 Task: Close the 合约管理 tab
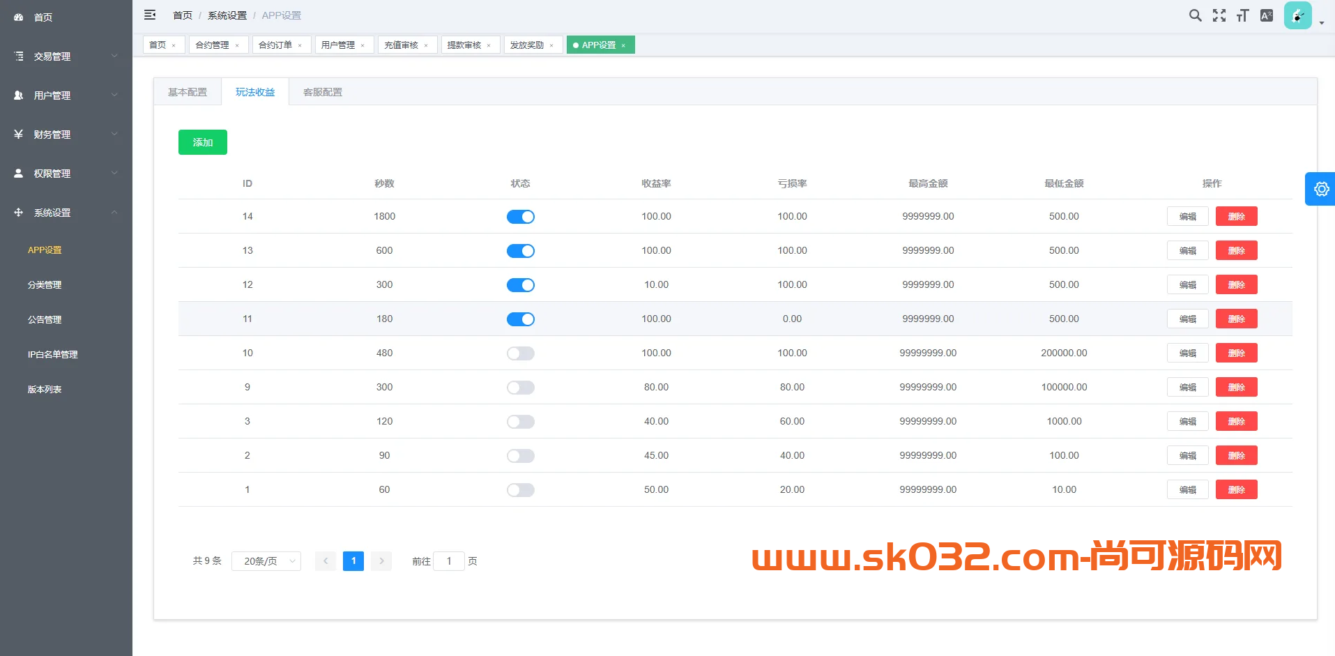tap(237, 45)
